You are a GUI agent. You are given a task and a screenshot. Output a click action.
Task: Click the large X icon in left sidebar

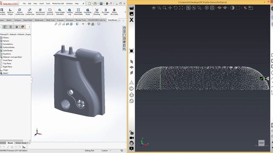pos(131,20)
